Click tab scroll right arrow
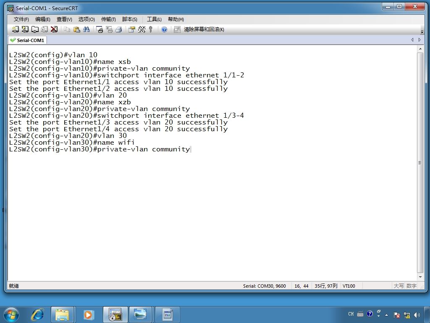This screenshot has height=323, width=430. click(x=420, y=40)
